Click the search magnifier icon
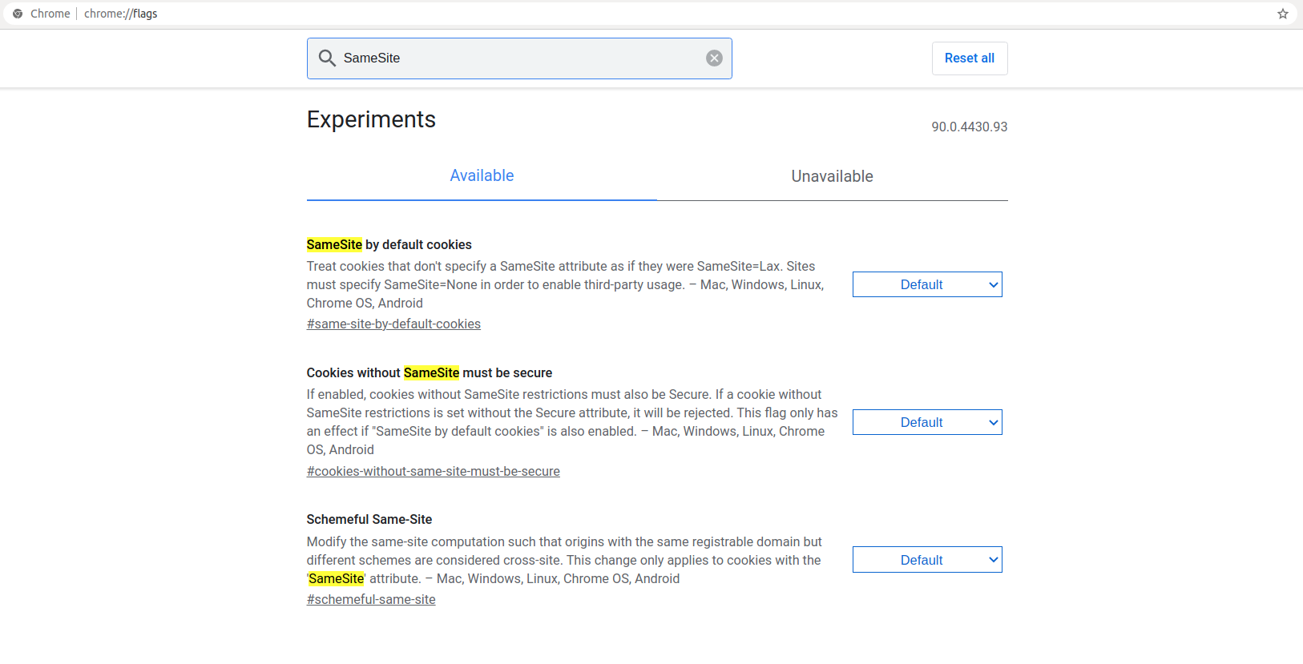 coord(327,58)
